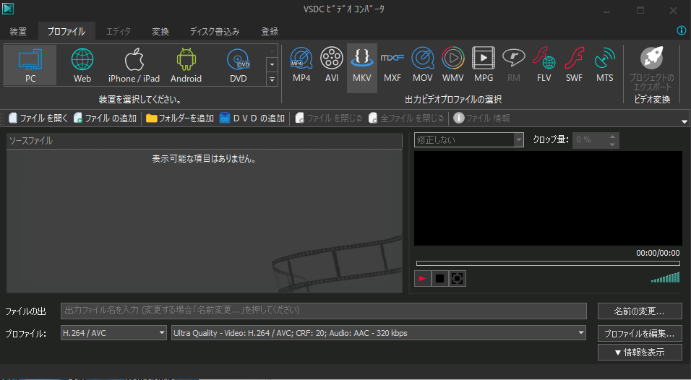Screen dimensions: 691x380
Task: Click the 名前の変更... button
Action: point(640,311)
